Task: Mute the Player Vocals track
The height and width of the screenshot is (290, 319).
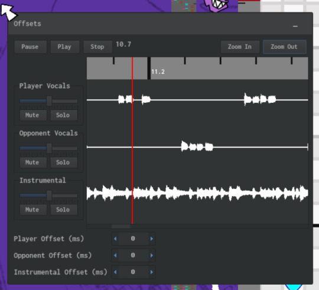Action: pyautogui.click(x=33, y=115)
